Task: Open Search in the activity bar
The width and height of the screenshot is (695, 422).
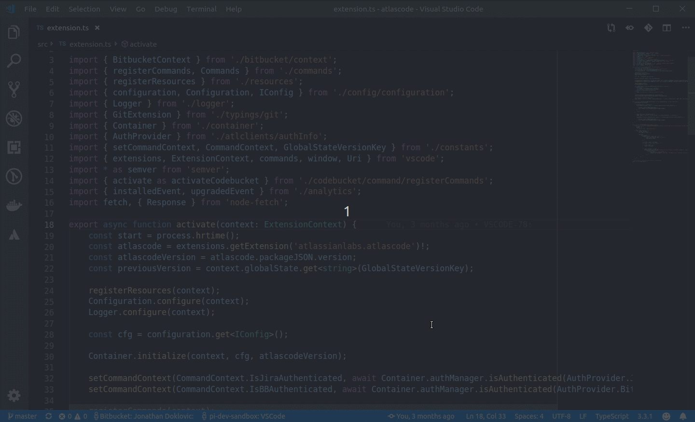Action: [14, 61]
